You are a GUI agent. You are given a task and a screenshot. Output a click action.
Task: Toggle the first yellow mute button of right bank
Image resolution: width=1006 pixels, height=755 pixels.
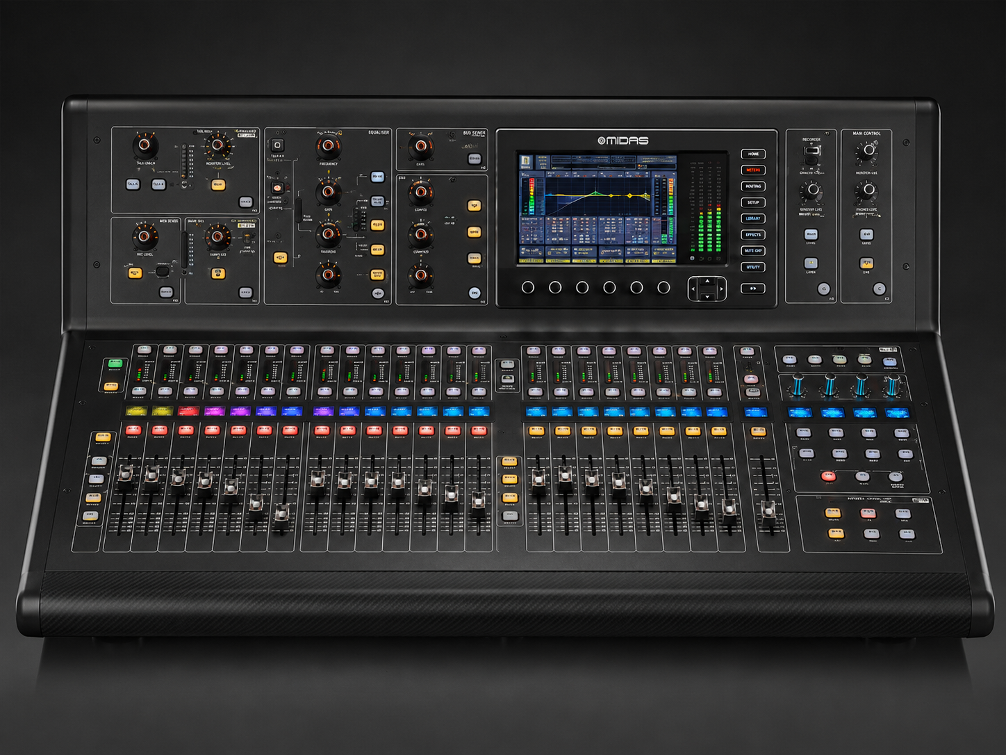pyautogui.click(x=536, y=431)
